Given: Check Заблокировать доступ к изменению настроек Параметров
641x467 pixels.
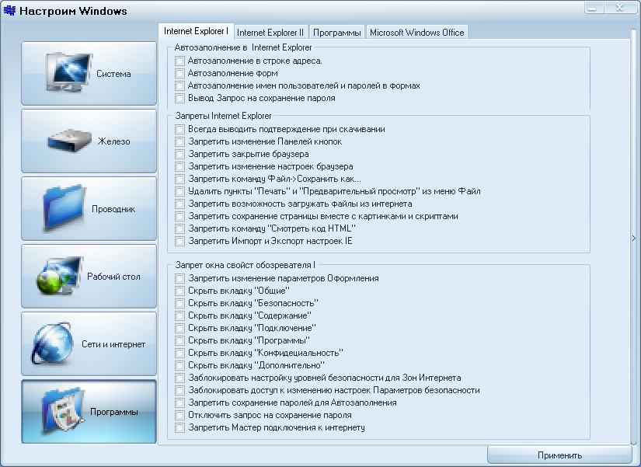Looking at the screenshot, I should click(x=179, y=390).
